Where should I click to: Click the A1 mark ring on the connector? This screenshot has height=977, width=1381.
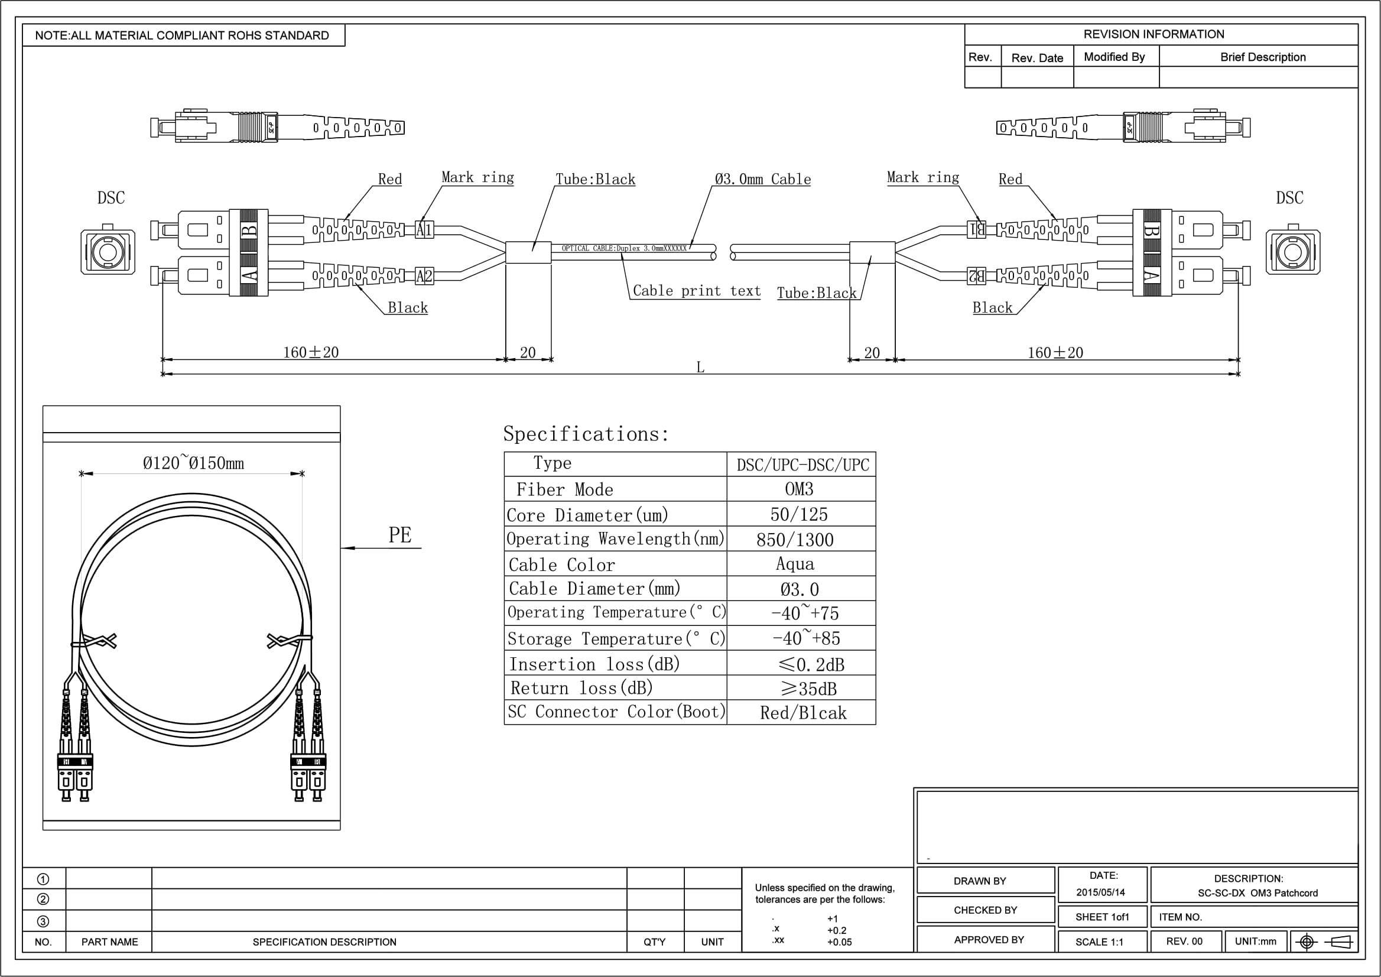pos(425,229)
